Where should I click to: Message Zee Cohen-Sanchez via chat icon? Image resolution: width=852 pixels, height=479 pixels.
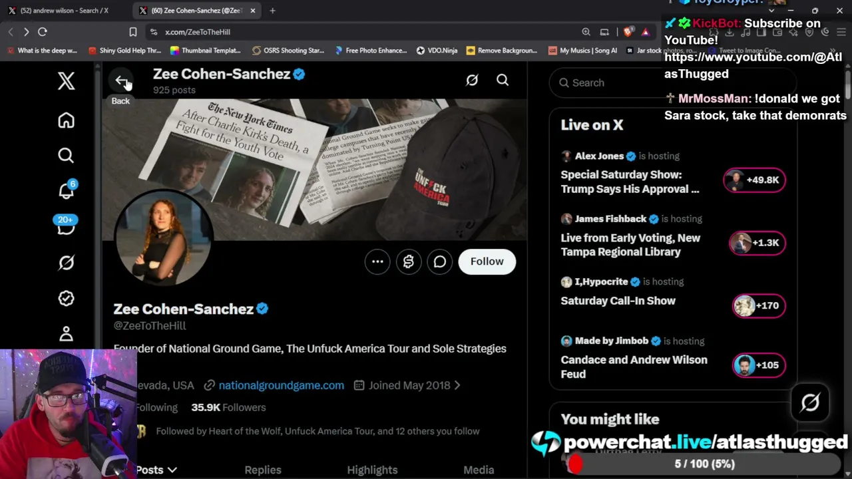440,261
